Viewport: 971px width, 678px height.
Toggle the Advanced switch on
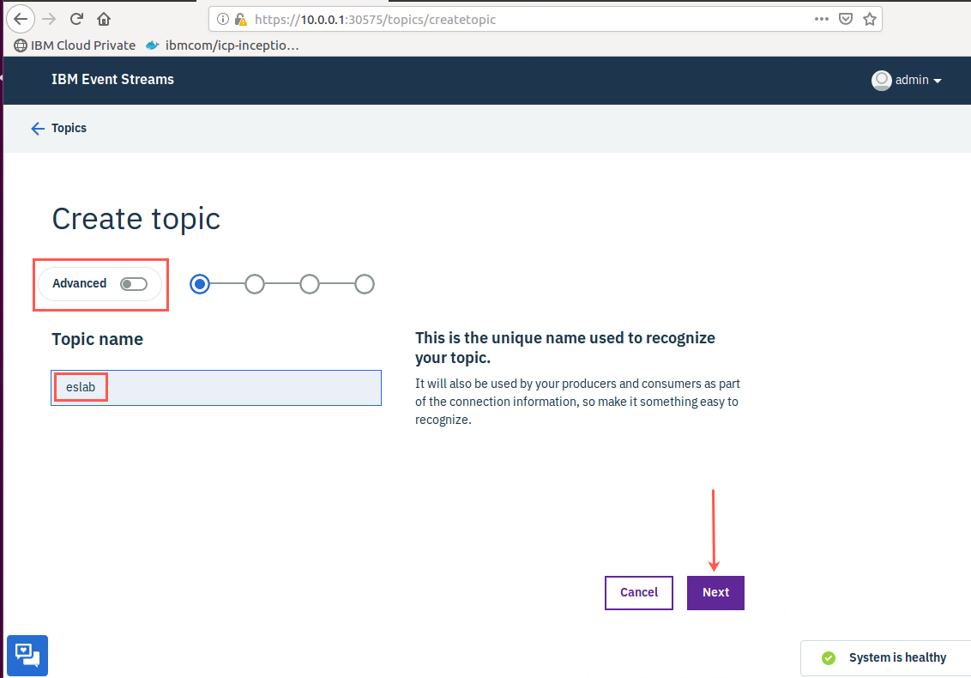[x=134, y=284]
